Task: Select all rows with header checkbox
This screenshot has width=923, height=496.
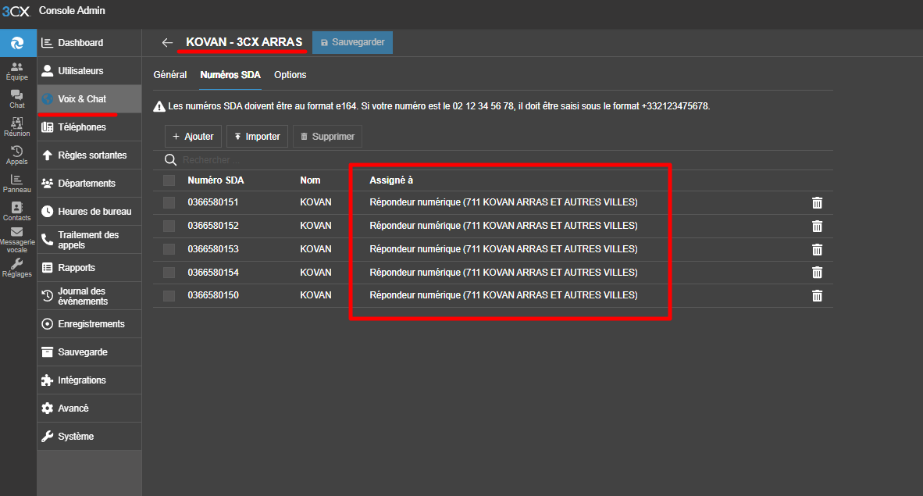Action: tap(169, 180)
